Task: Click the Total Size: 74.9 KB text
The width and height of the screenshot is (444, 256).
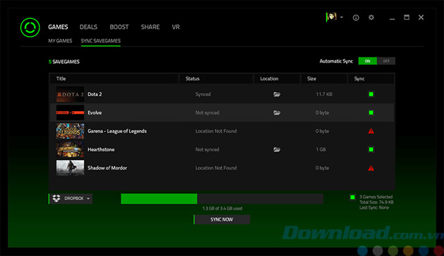Action: (376, 202)
